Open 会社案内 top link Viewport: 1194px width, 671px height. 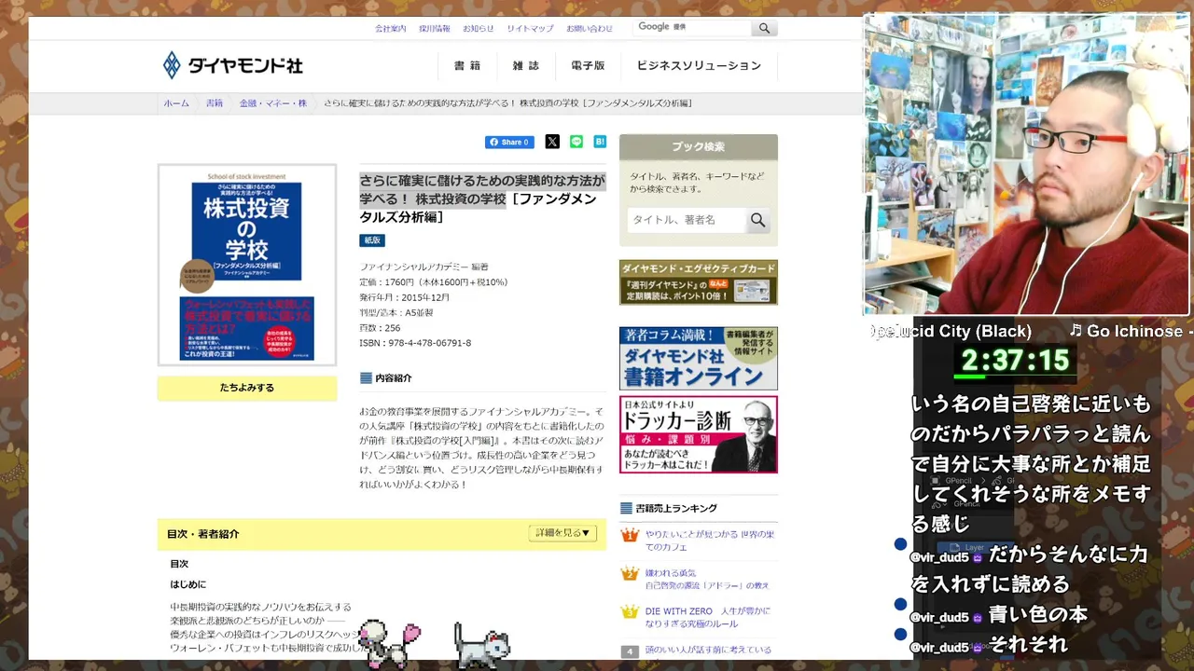(391, 29)
